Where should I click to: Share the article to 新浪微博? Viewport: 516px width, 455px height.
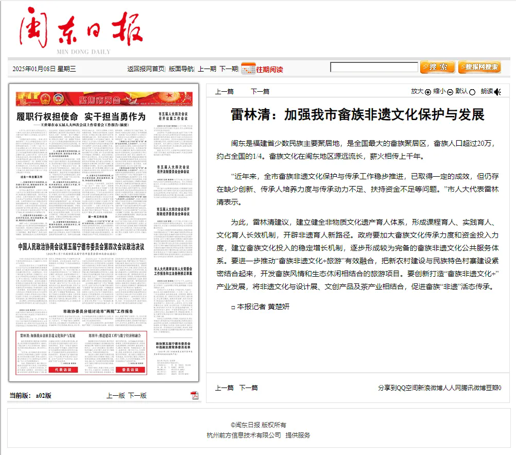[x=430, y=388]
